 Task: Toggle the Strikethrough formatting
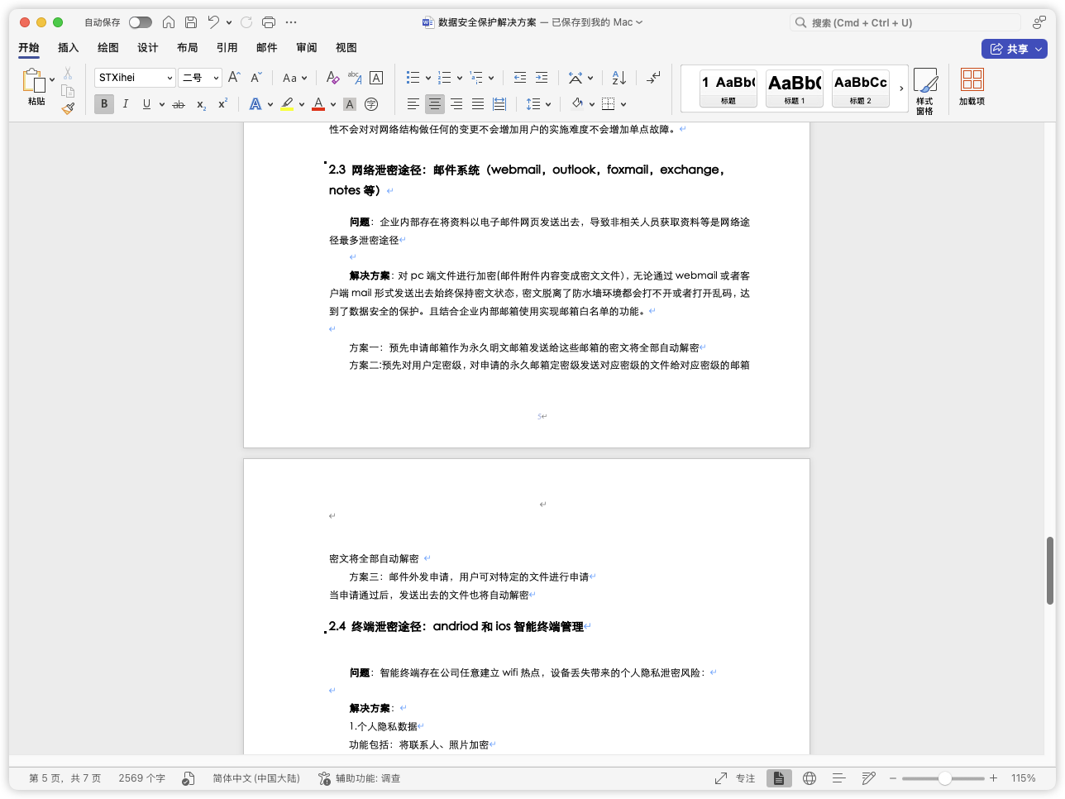click(177, 104)
